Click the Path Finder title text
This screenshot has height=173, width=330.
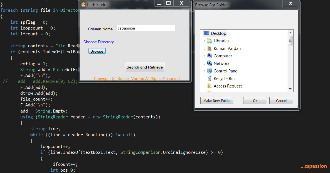click(97, 5)
